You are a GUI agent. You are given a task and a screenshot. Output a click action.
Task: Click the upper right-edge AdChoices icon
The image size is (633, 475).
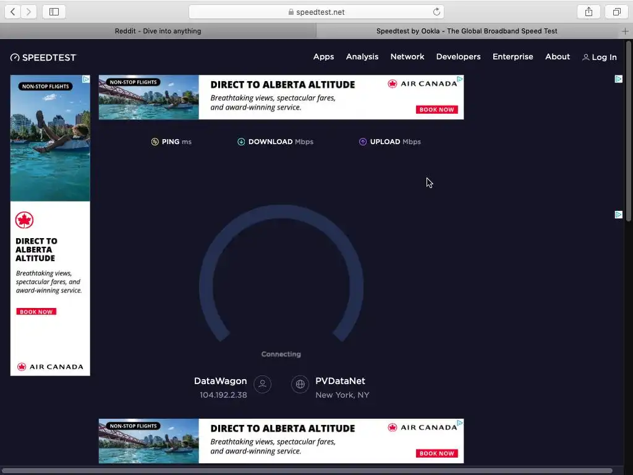point(618,79)
